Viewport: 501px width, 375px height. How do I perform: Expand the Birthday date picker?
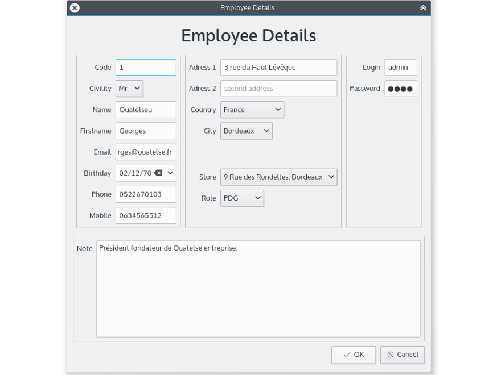(169, 173)
